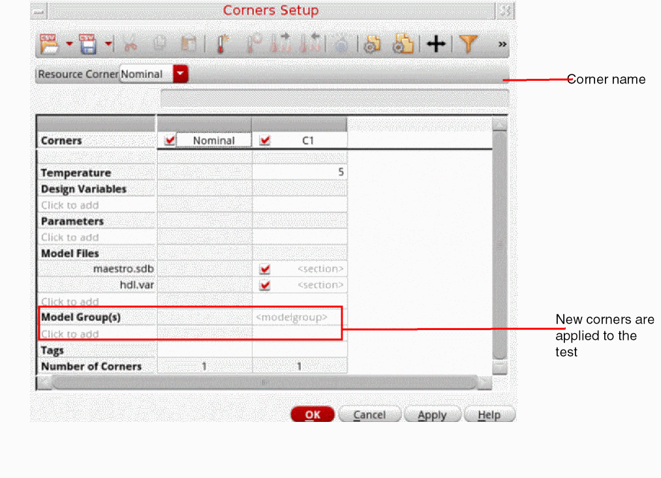Open Help for Corners Setup
Image resolution: width=661 pixels, height=478 pixels.
point(489,414)
